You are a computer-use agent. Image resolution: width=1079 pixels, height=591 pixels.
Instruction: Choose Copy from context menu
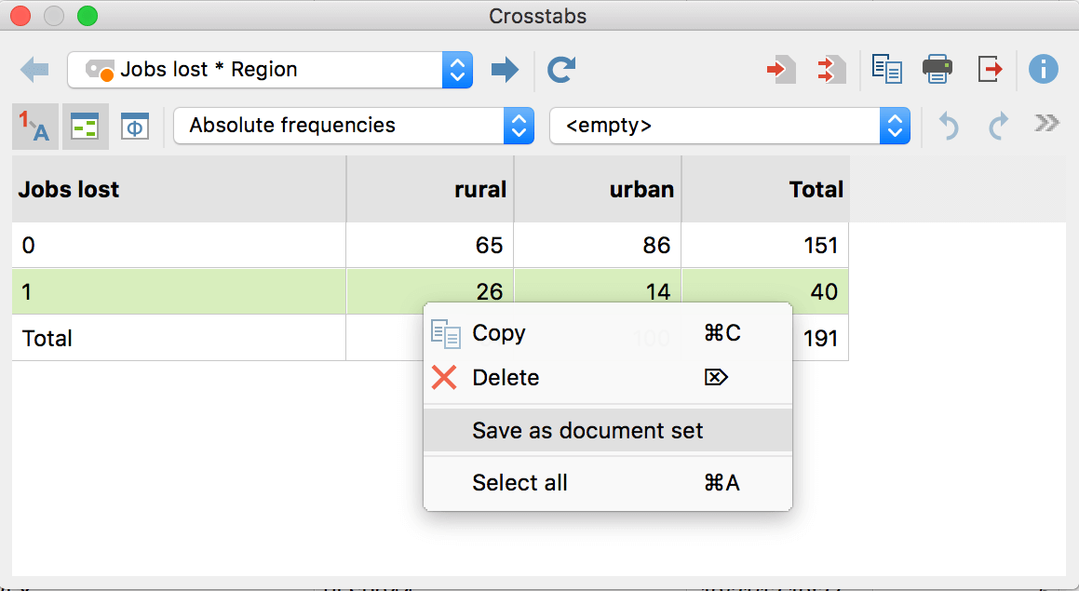pyautogui.click(x=608, y=333)
